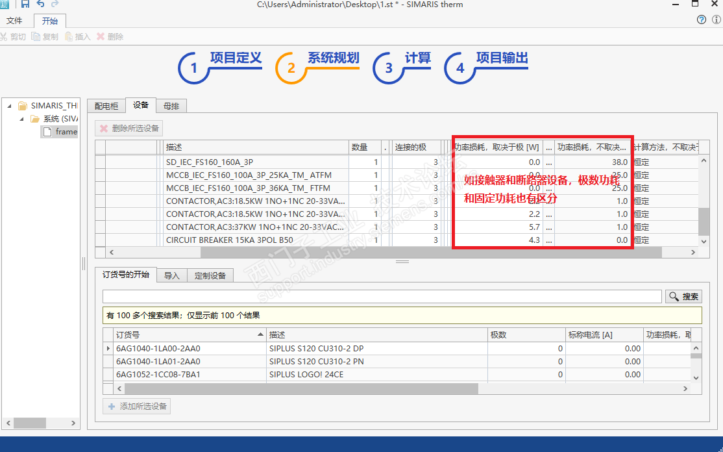Viewport: 723px width, 452px height.
Task: Click the Undo arrow icon
Action: click(40, 4)
